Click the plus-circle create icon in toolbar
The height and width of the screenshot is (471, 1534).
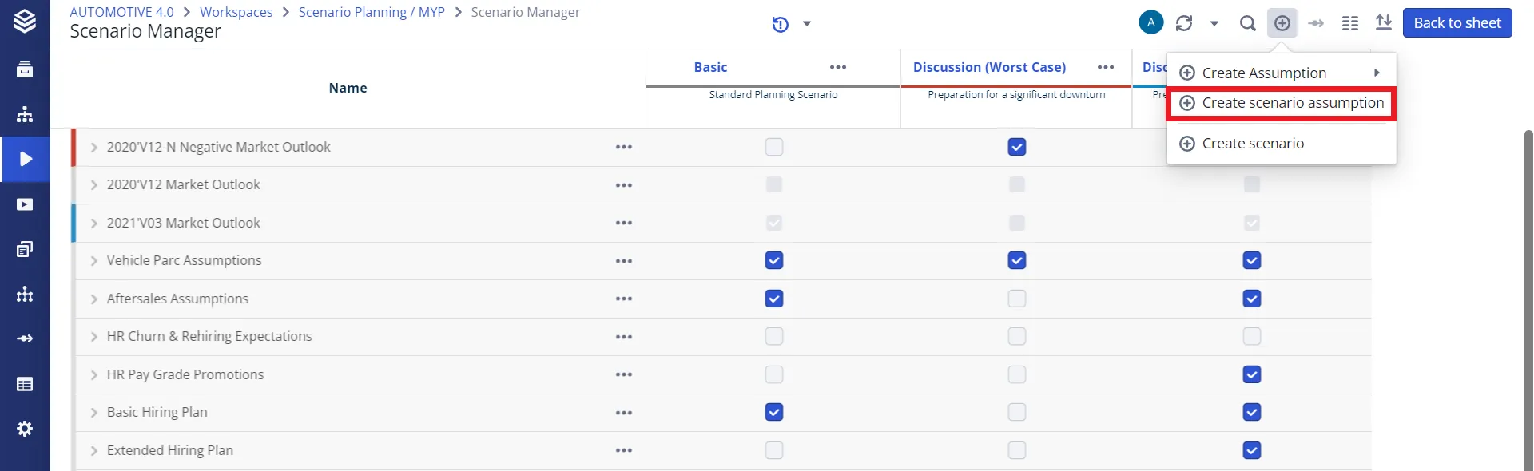[x=1282, y=23]
